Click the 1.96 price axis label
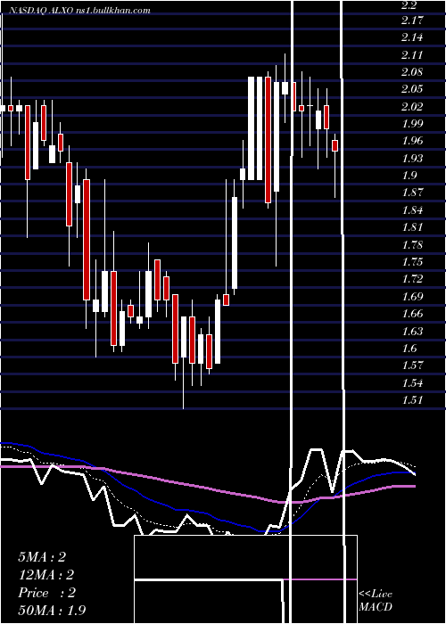 click(x=412, y=141)
